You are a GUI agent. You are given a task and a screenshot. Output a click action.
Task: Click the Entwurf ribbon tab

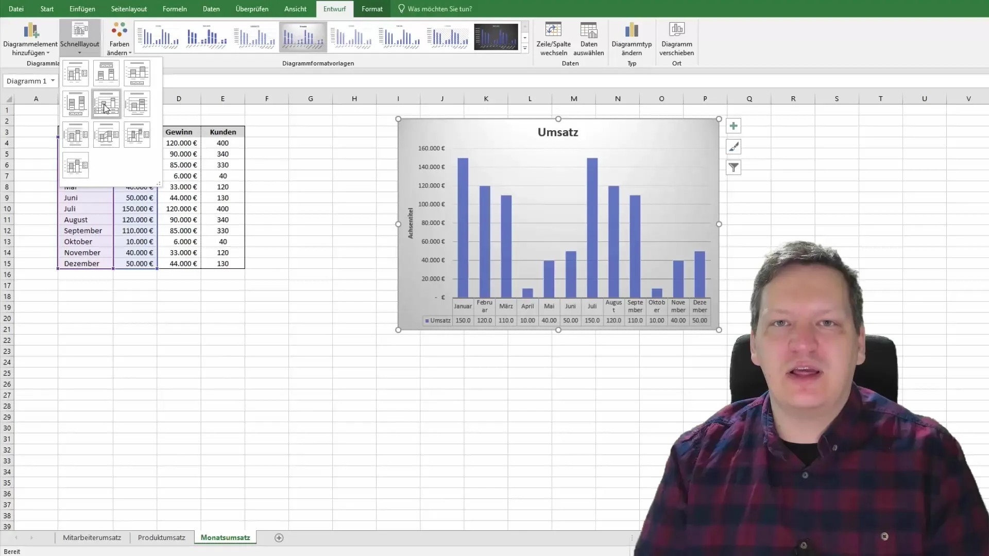(334, 9)
